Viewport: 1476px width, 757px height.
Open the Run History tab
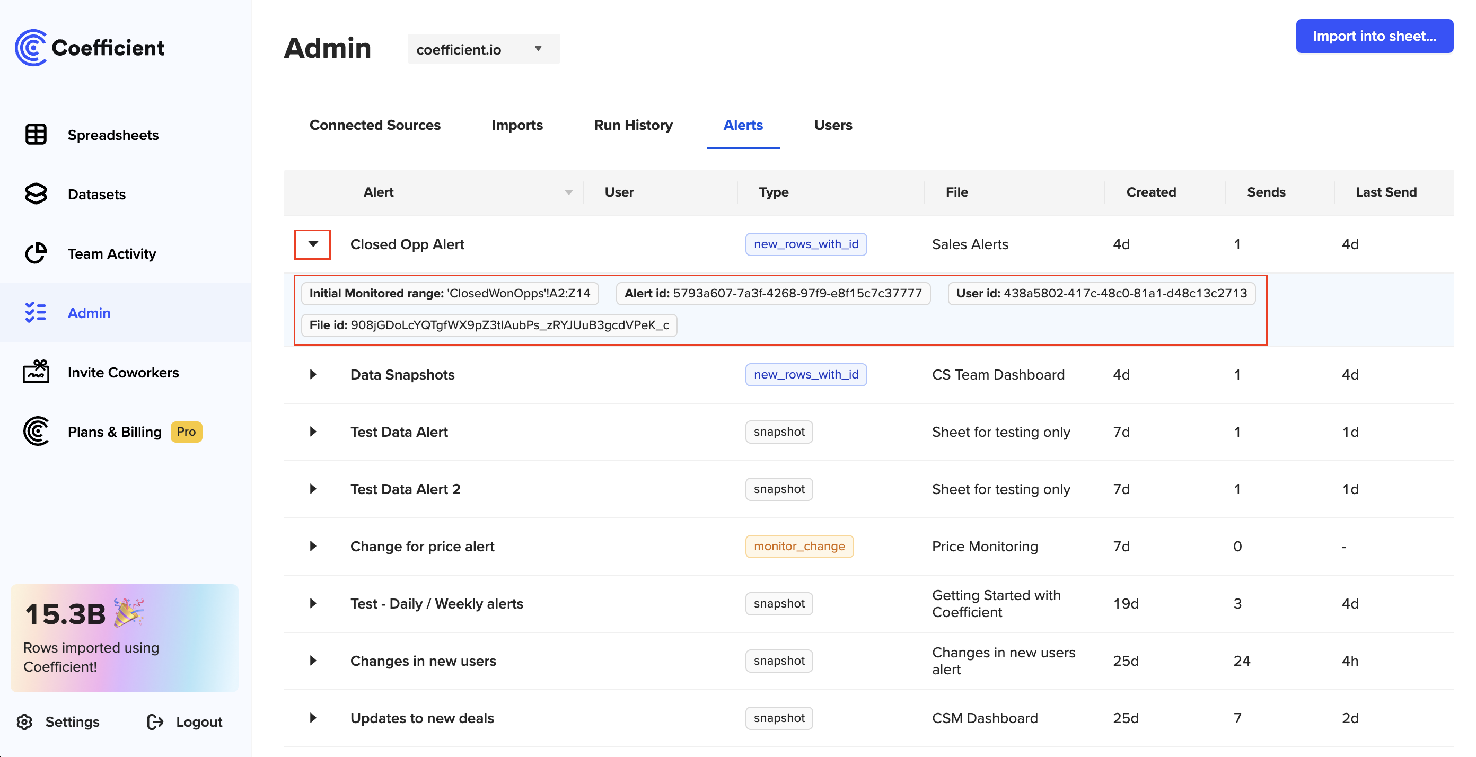[633, 125]
